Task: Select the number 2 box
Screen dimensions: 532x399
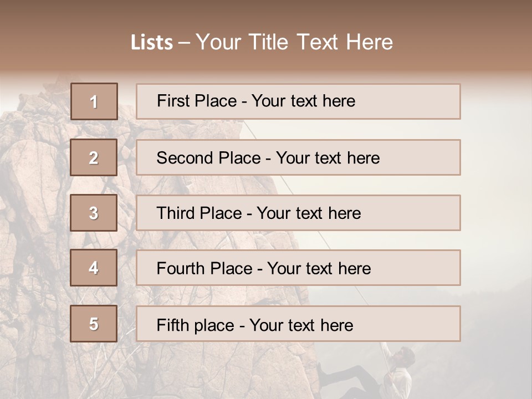Action: coord(94,157)
